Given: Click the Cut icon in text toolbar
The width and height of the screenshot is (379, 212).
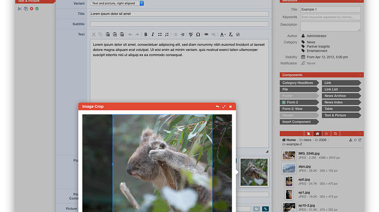Looking at the screenshot, I should click(x=93, y=34).
